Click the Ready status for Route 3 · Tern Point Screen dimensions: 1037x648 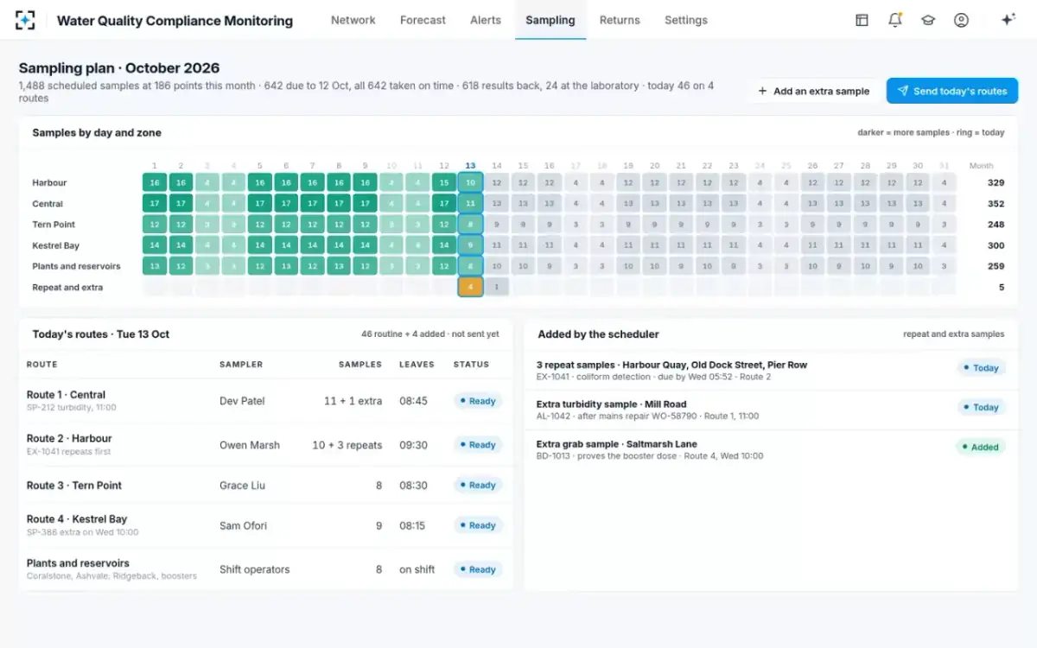(478, 486)
